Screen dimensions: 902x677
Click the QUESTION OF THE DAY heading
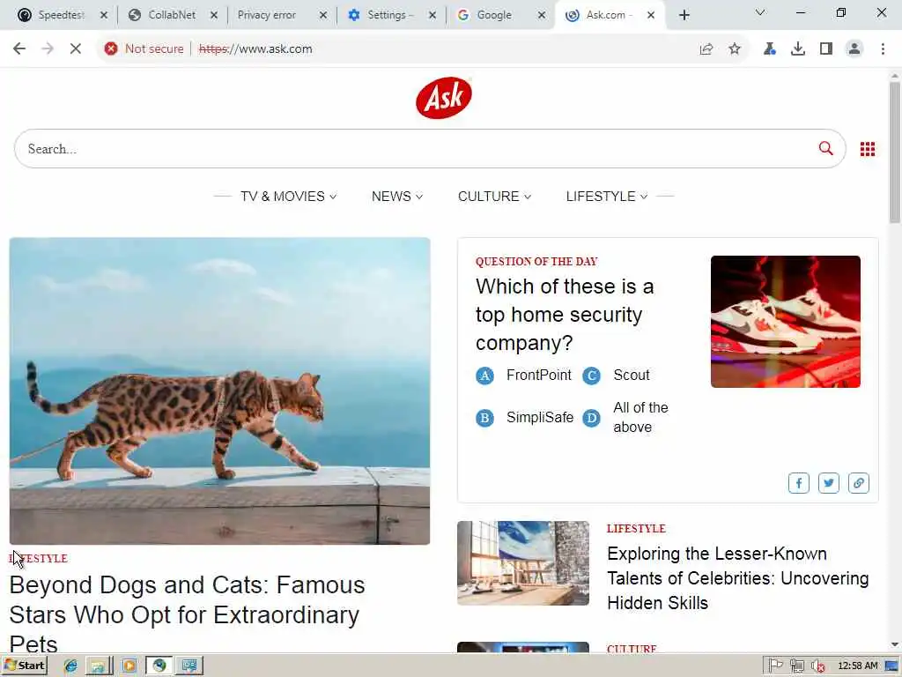pos(536,261)
